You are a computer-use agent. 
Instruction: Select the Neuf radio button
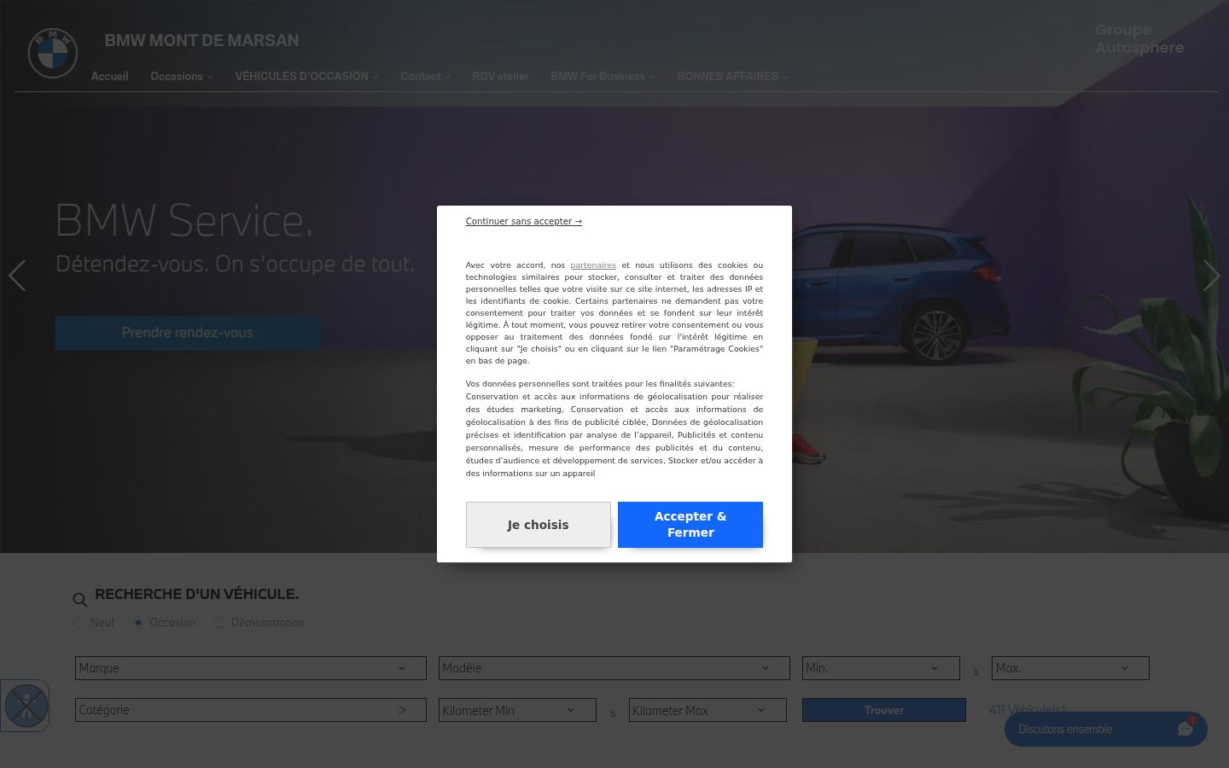tap(79, 623)
